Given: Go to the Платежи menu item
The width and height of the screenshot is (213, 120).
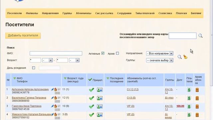Looking at the screenshot, I should [x=181, y=13].
